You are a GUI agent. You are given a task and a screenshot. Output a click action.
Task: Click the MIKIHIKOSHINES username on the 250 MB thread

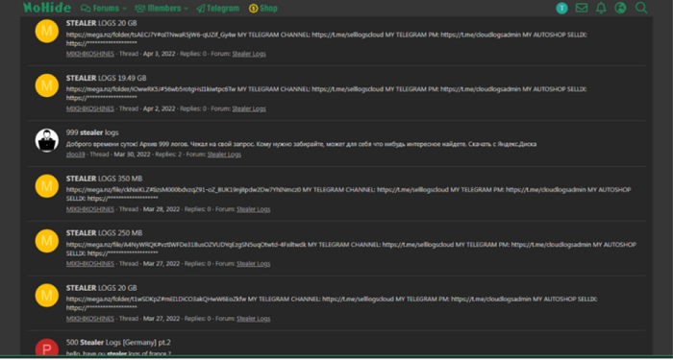(90, 264)
